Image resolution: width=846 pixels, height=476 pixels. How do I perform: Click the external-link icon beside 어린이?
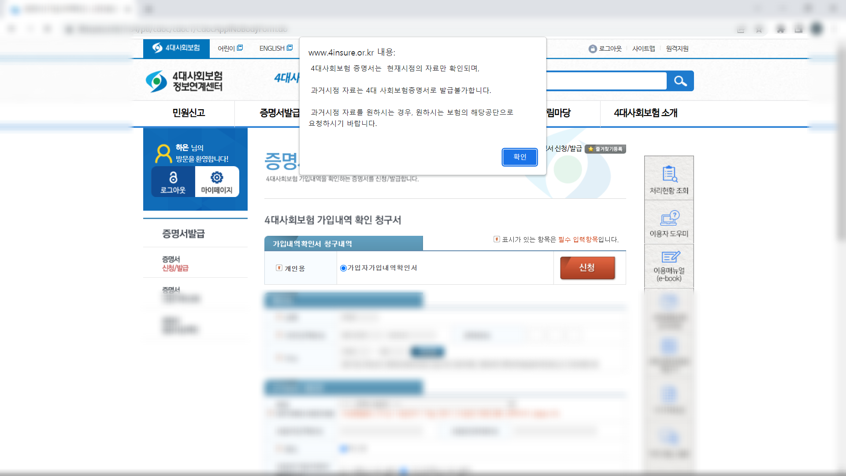tap(240, 47)
